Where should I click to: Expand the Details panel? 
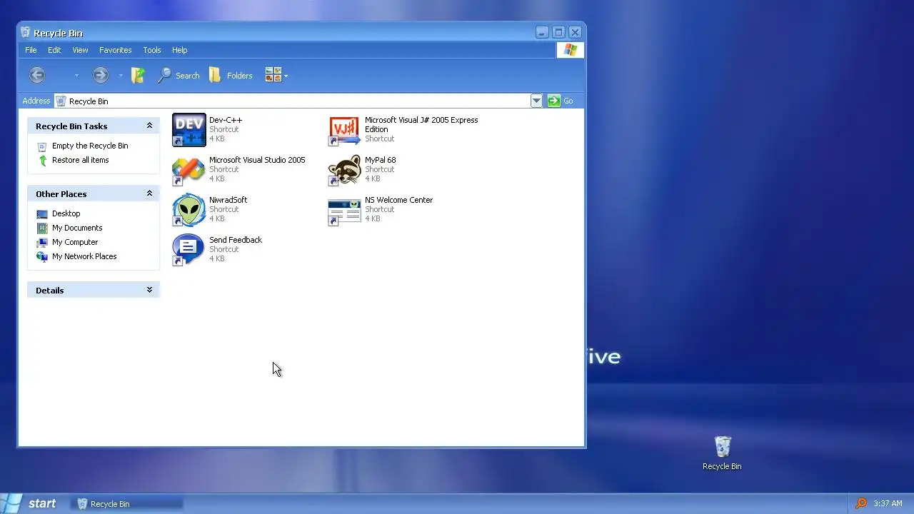click(149, 290)
